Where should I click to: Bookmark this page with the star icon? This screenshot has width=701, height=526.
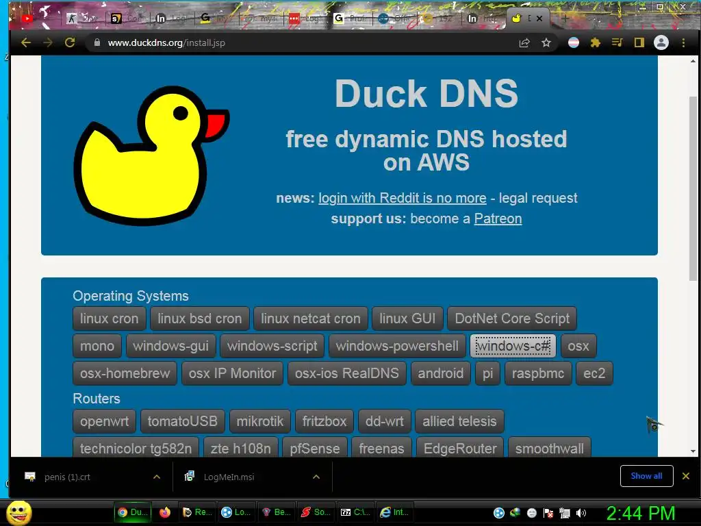[x=546, y=42]
